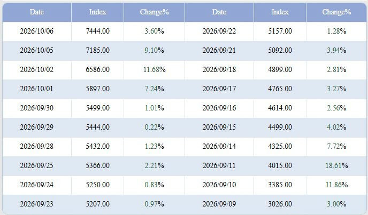The height and width of the screenshot is (215, 368).
Task: Click the 18.61% change cell
Action: (x=336, y=165)
